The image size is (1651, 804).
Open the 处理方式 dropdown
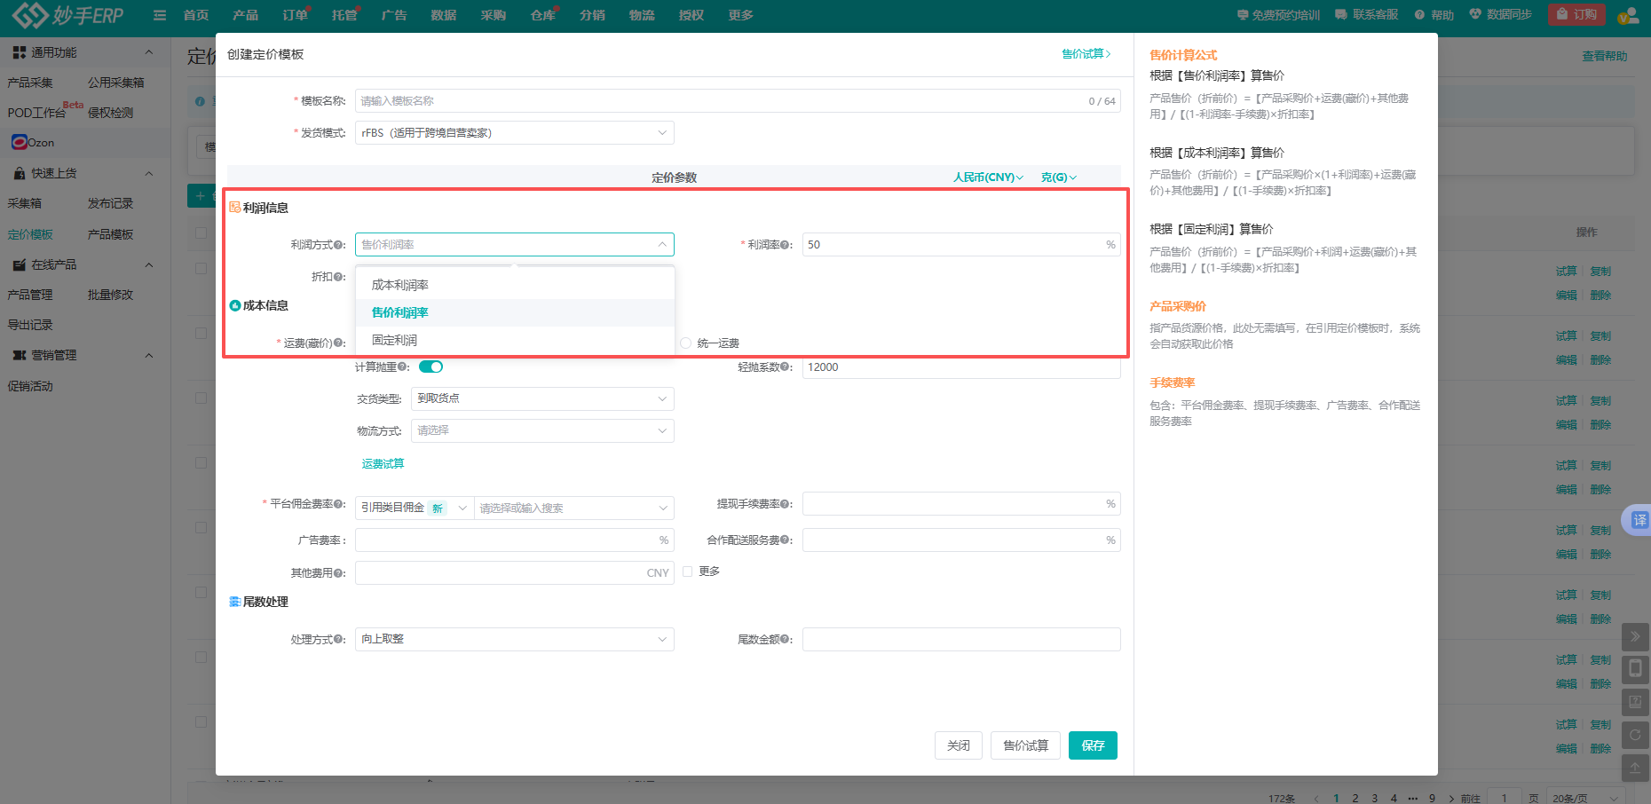[514, 640]
